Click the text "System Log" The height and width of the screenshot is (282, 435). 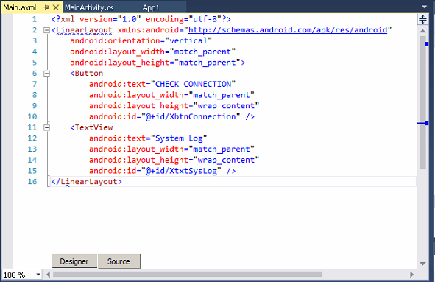[179, 138]
